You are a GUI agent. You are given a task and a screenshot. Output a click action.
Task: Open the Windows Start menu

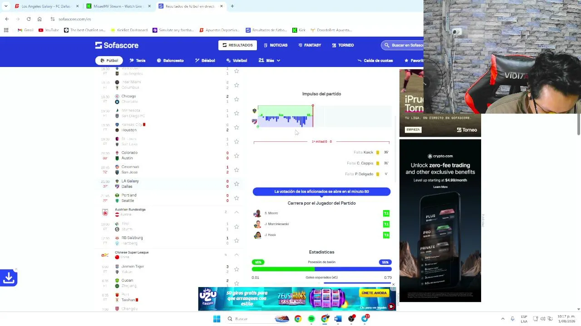(x=217, y=319)
